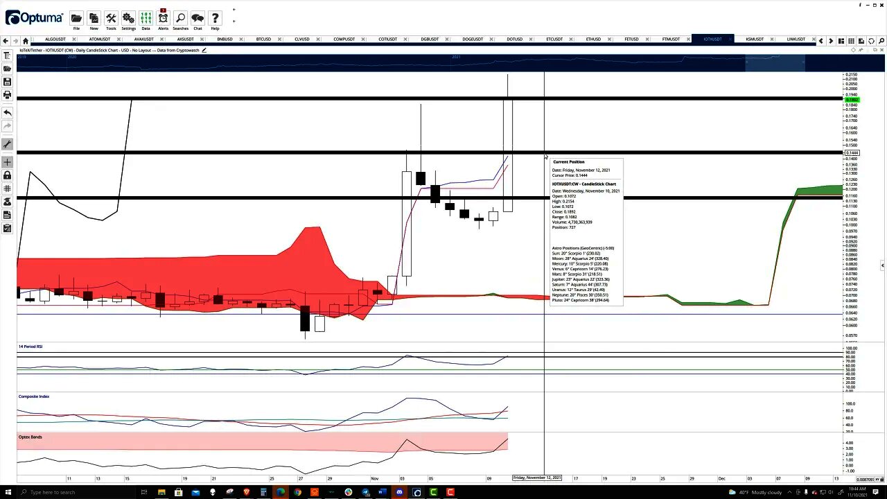Go back with the left arrow navigation icon
This screenshot has width=887, height=499.
[6, 40]
